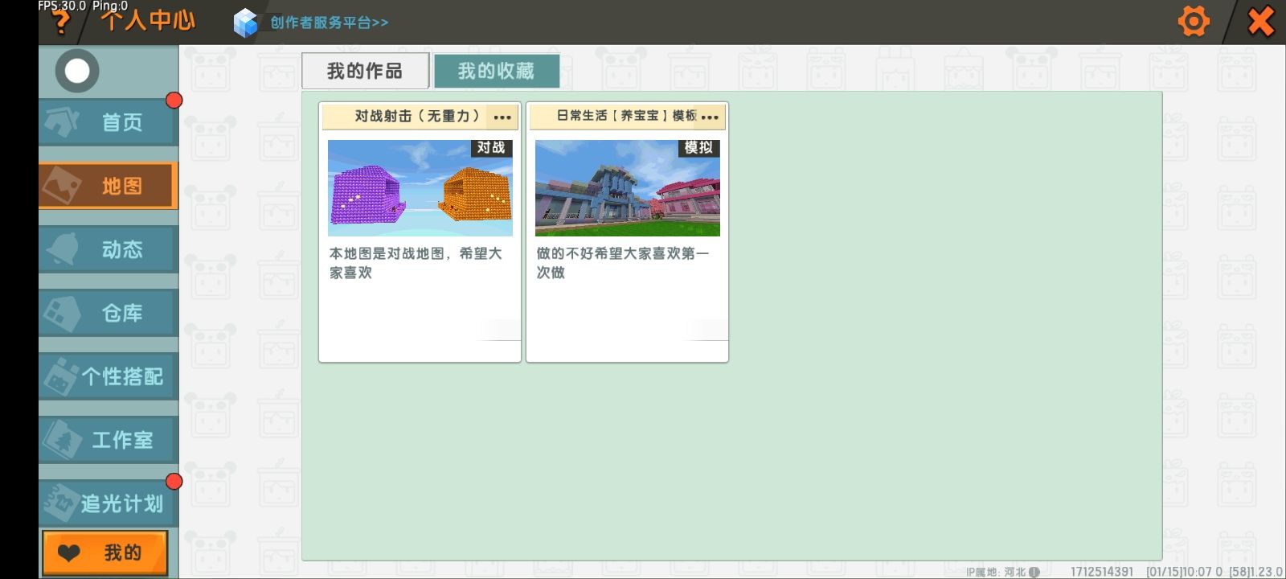Switch to the 我的作品 tab
Screen dimensions: 1286x579
(x=365, y=72)
